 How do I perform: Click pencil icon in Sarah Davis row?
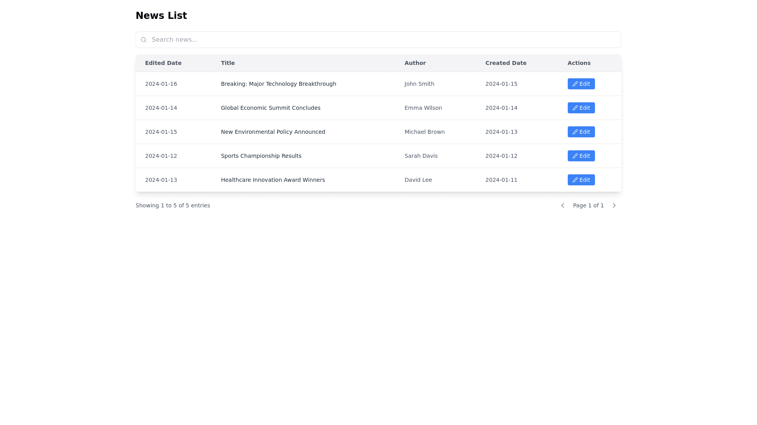click(x=575, y=156)
